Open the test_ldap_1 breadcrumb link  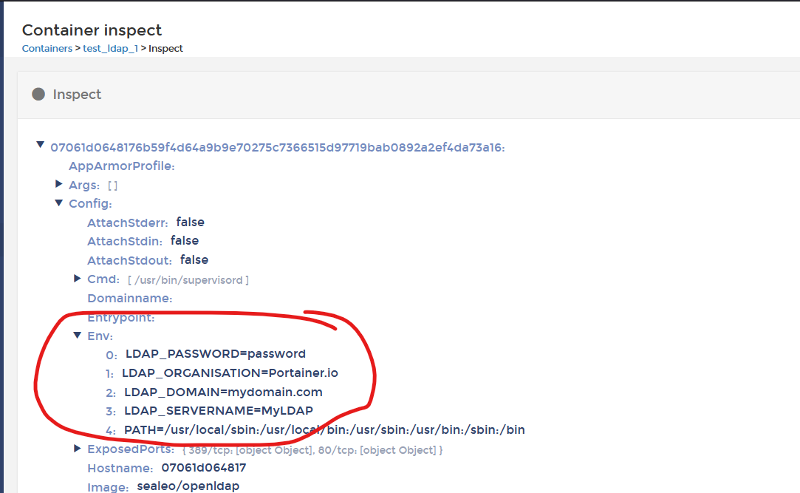tap(110, 49)
